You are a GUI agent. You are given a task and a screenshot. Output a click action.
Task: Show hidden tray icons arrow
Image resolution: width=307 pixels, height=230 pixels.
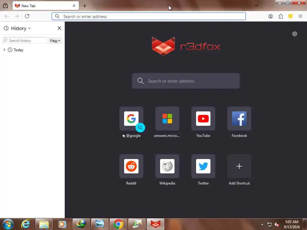262,224
